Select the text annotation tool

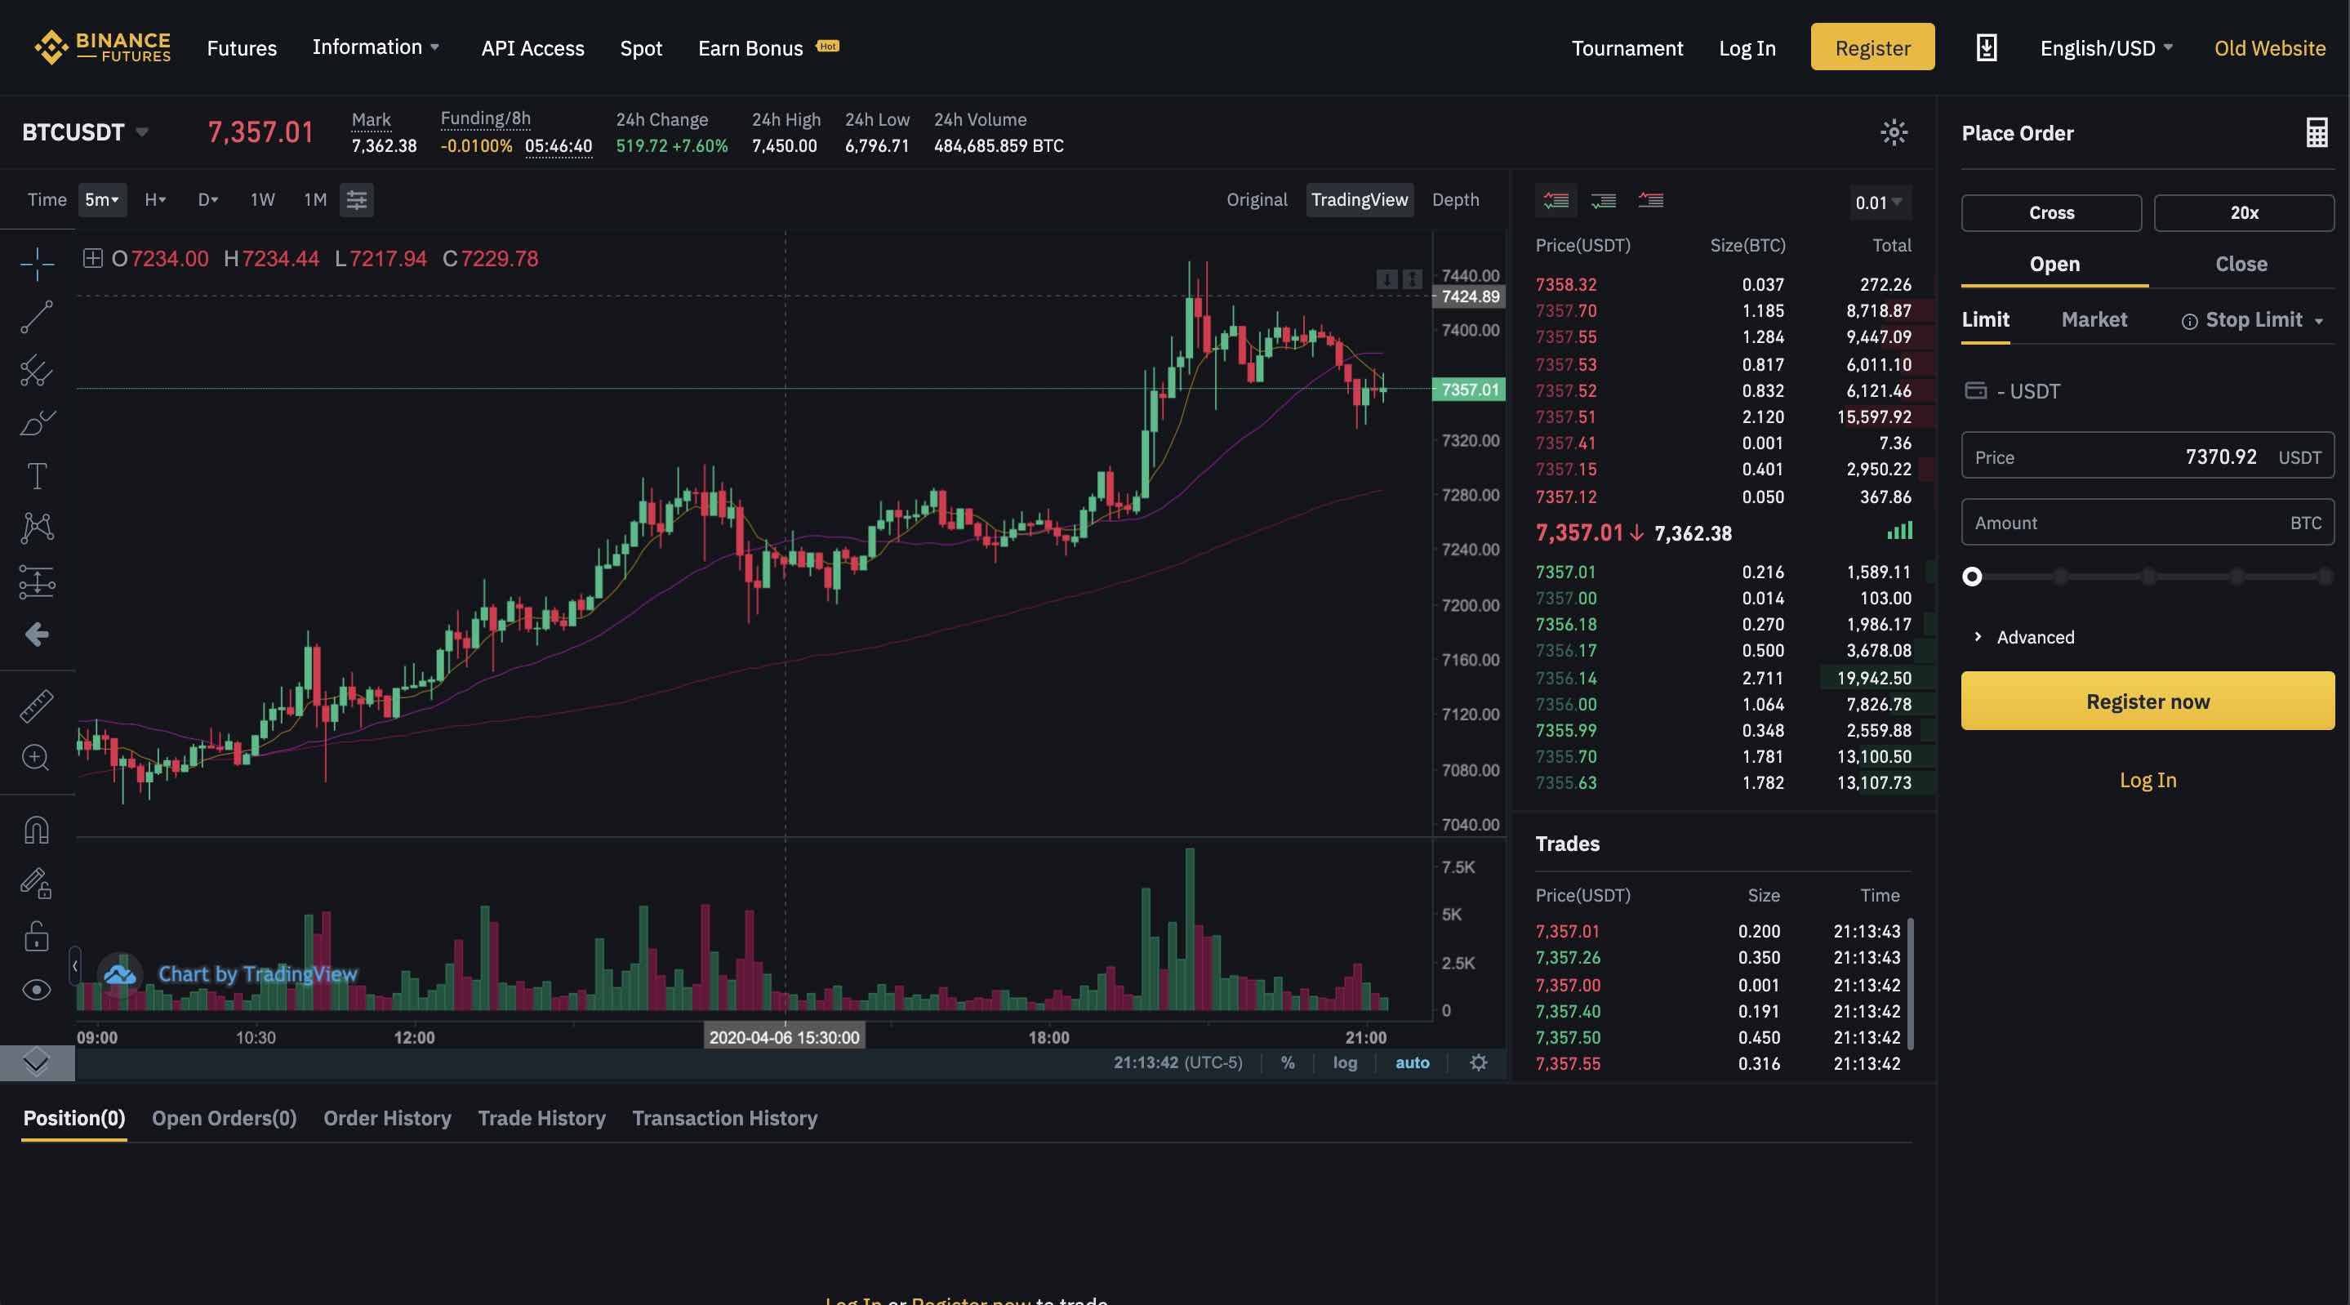point(37,474)
